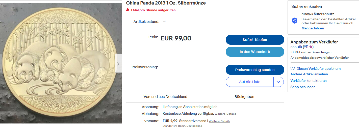Click Preisvorschlag senden button
The width and height of the screenshot is (359, 127).
tap(255, 70)
